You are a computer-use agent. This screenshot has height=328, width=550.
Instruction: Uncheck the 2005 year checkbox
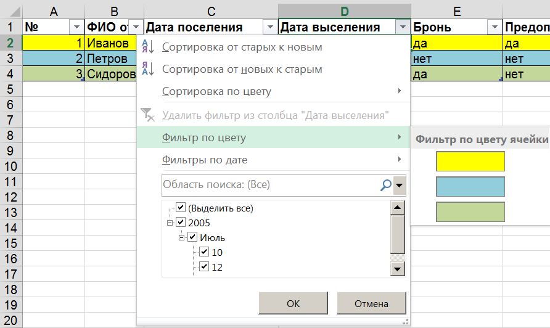tap(181, 222)
